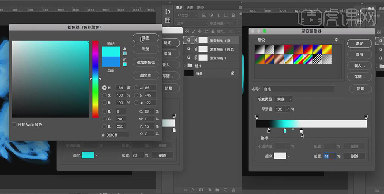The height and width of the screenshot is (194, 384).
Task: Add a layer mask using mask icon
Action: point(201,190)
